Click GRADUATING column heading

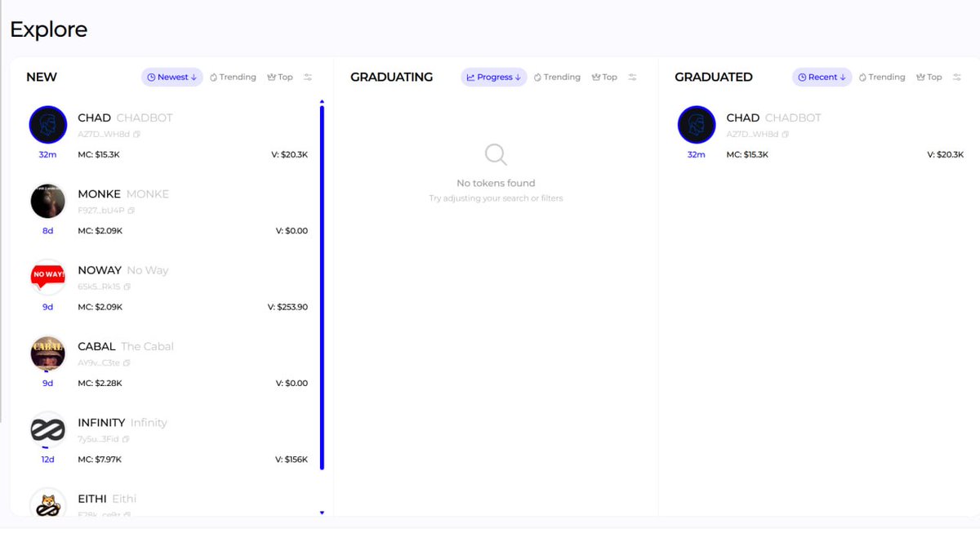[x=391, y=78]
